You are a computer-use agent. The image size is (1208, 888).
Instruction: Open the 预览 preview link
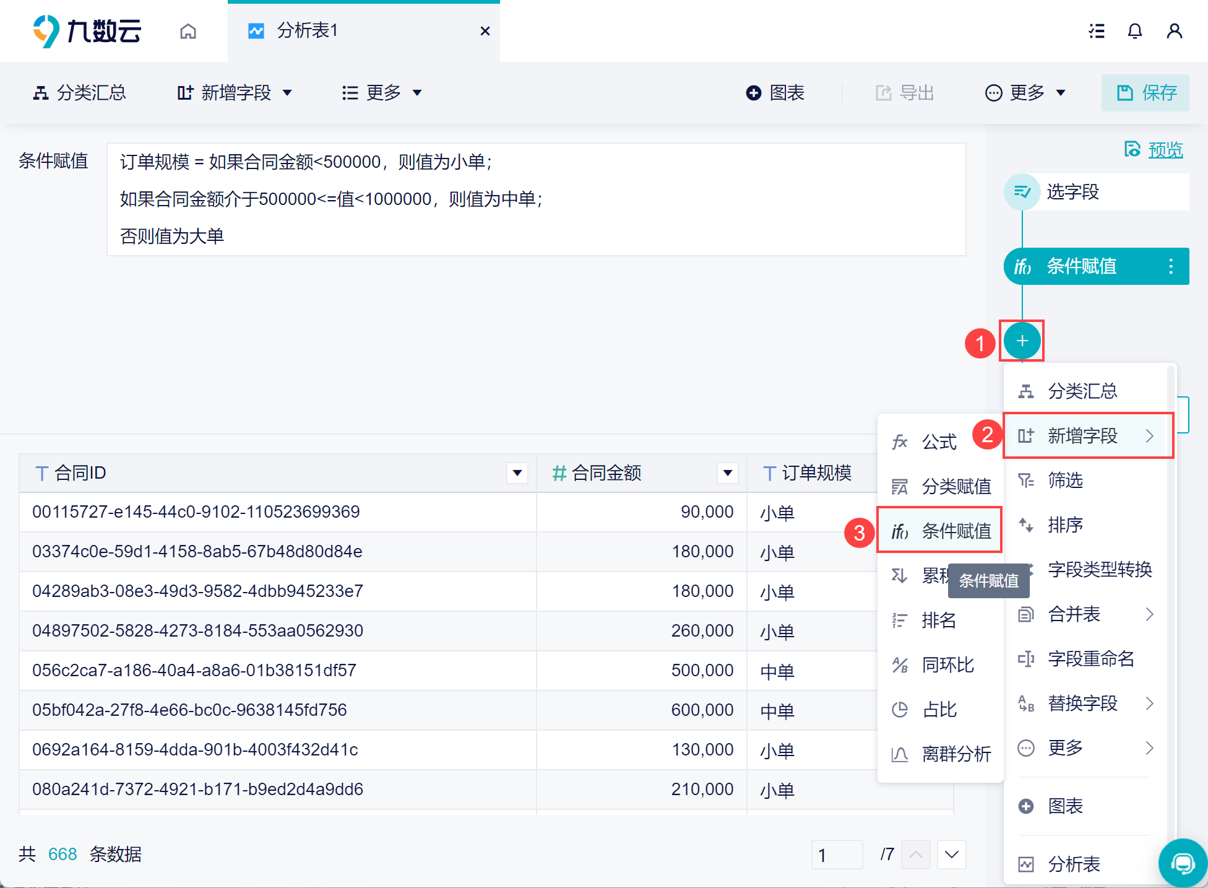click(1165, 150)
